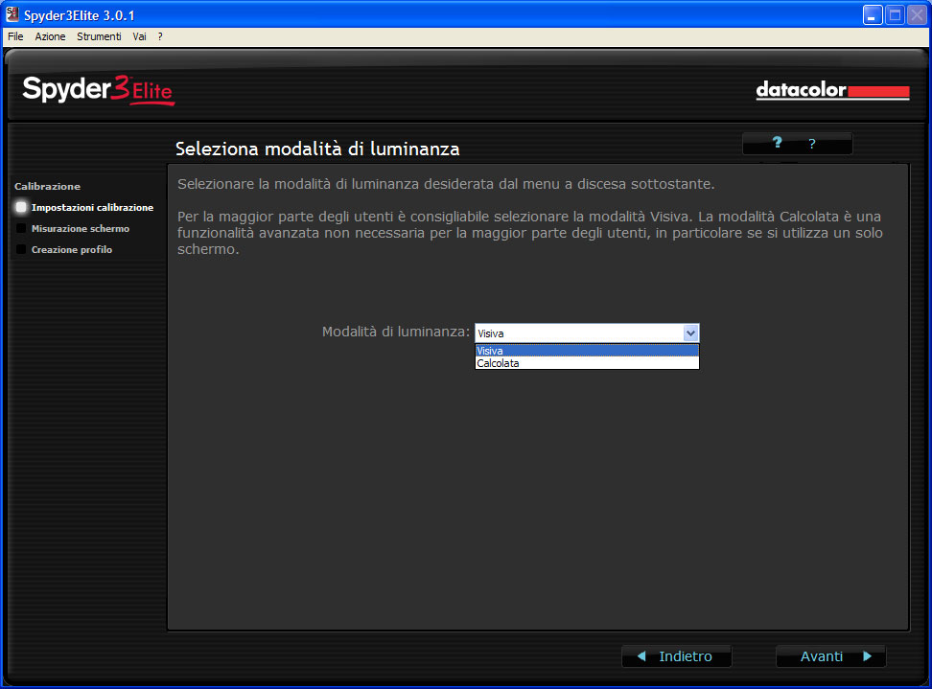
Task: Open the ? help menu in menu bar
Action: [x=160, y=36]
